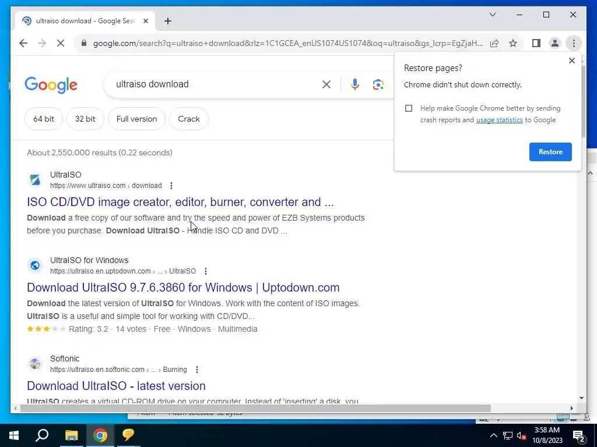
Task: Open more options for Uptodown result
Action: (206, 271)
